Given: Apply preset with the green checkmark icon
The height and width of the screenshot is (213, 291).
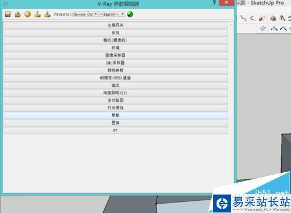Looking at the screenshot, I should (x=130, y=14).
